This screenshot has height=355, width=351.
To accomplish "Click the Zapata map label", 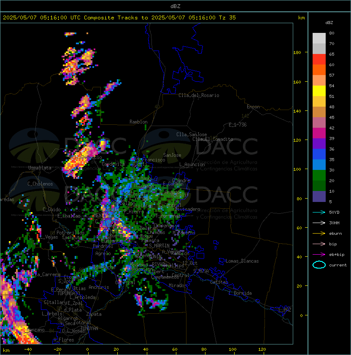I will (x=94, y=314).
